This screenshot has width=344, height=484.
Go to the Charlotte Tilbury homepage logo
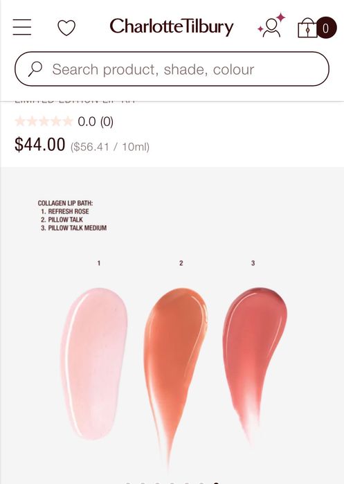click(x=172, y=27)
